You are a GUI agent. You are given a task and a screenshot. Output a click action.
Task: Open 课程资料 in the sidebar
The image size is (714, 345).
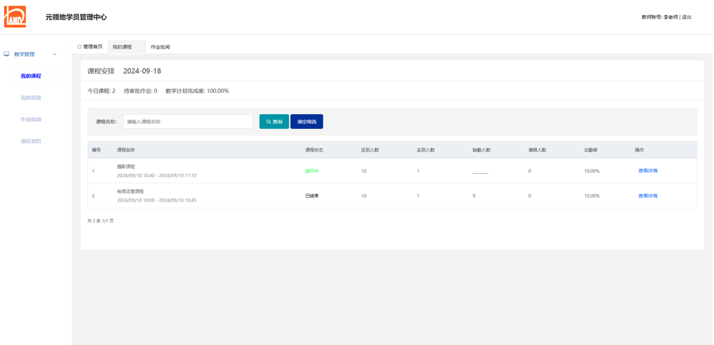pyautogui.click(x=31, y=141)
